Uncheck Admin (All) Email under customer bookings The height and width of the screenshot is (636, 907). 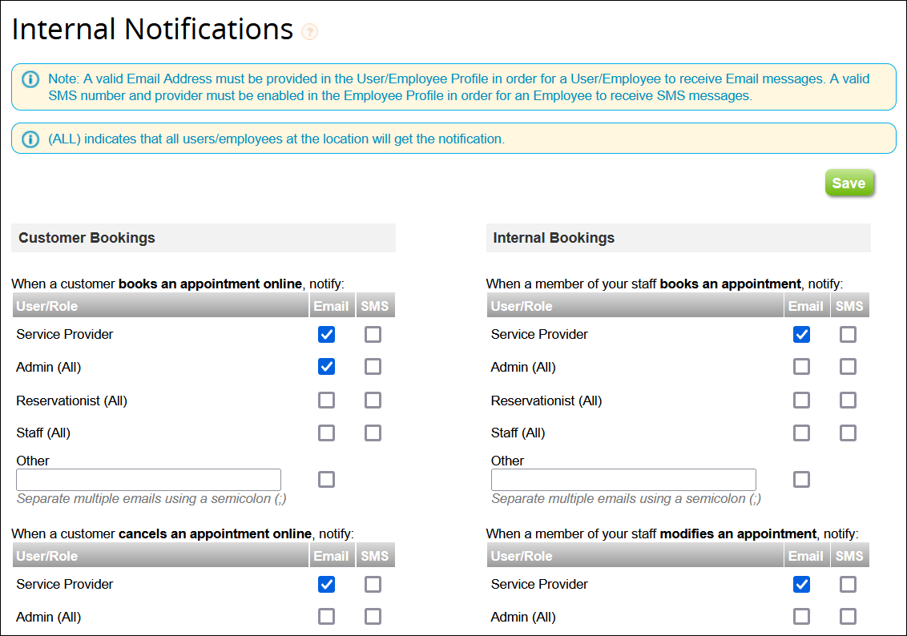coord(326,367)
